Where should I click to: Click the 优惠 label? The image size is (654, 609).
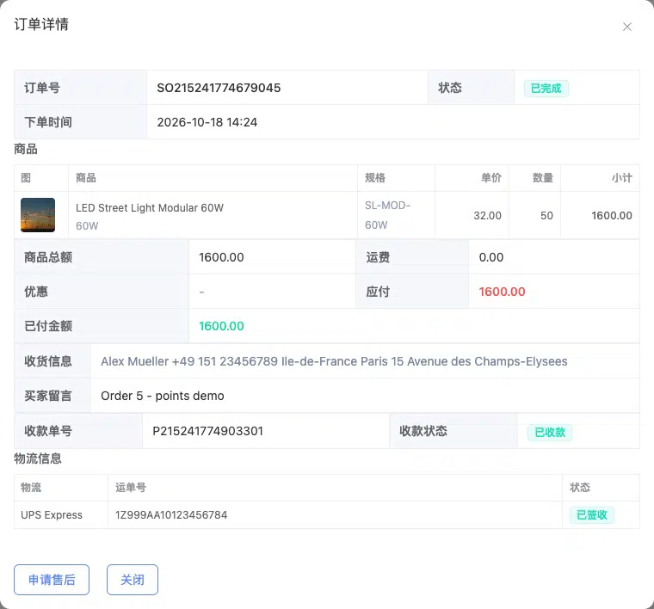[36, 292]
